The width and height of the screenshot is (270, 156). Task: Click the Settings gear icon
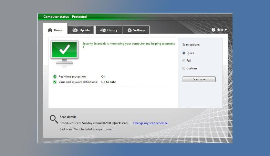click(130, 30)
